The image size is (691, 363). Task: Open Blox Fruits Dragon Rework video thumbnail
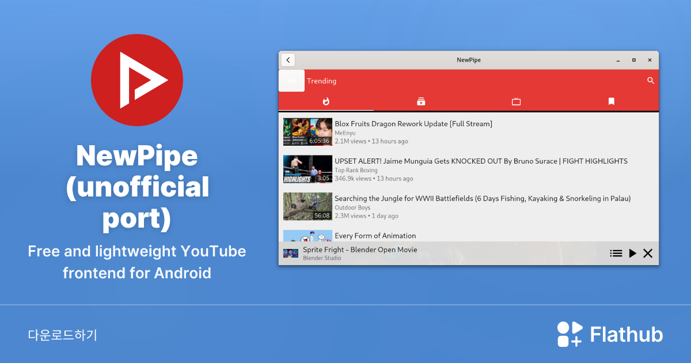click(307, 132)
